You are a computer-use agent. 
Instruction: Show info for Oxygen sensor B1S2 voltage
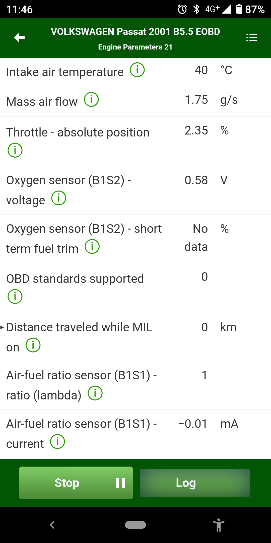pyautogui.click(x=59, y=198)
